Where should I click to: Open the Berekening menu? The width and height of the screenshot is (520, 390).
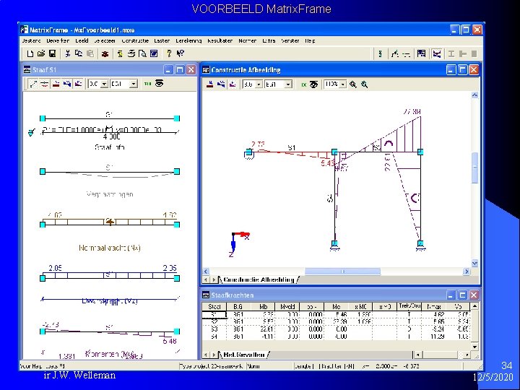[x=188, y=40]
